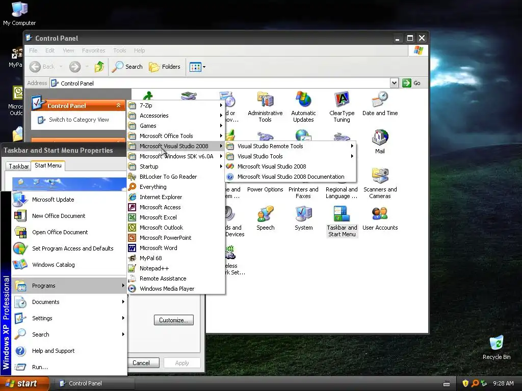Open the Views dropdown in toolbar
The image size is (522, 391).
(x=197, y=67)
